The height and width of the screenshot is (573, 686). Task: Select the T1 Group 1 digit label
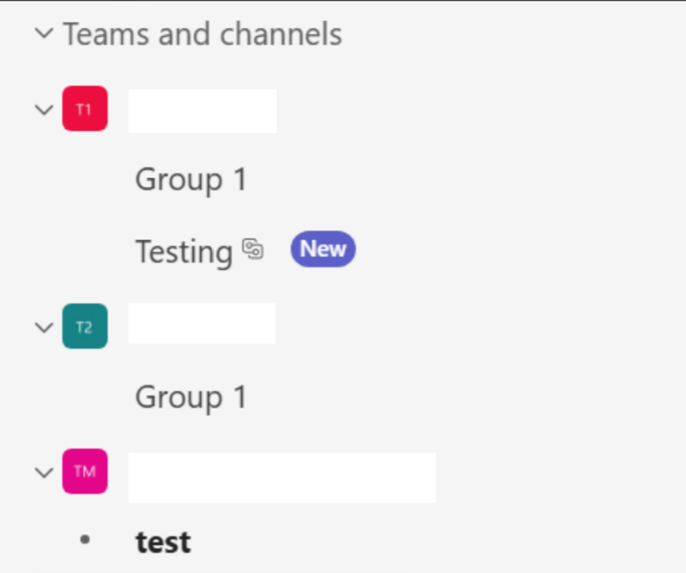click(x=241, y=179)
